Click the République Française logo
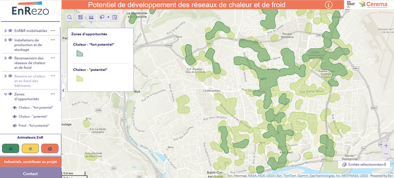The image size is (394, 178). pos(351,4)
